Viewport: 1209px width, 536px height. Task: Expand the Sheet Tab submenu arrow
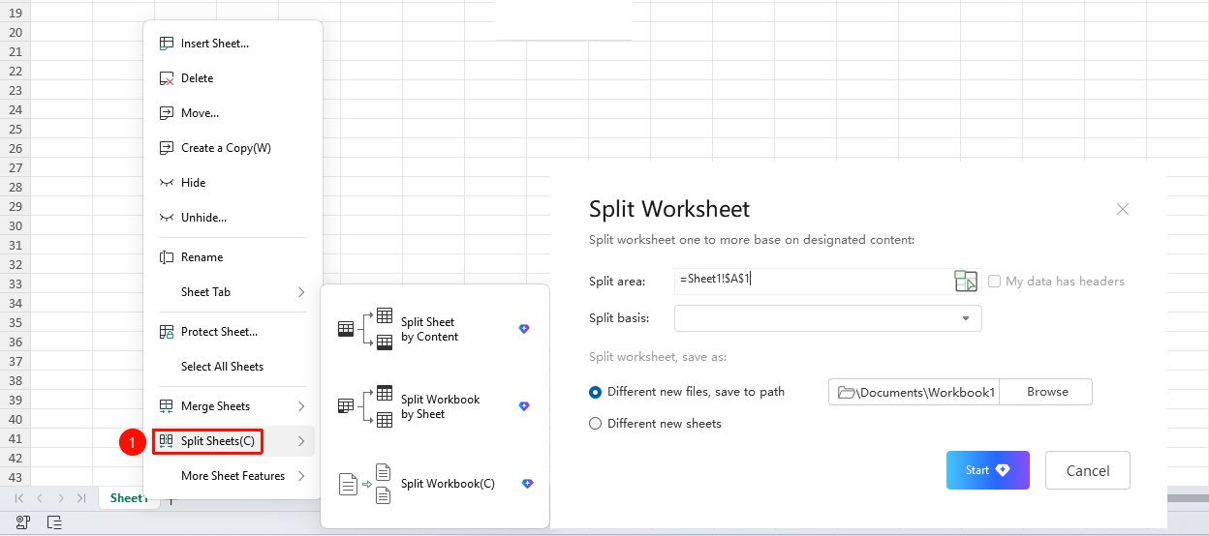pyautogui.click(x=301, y=292)
